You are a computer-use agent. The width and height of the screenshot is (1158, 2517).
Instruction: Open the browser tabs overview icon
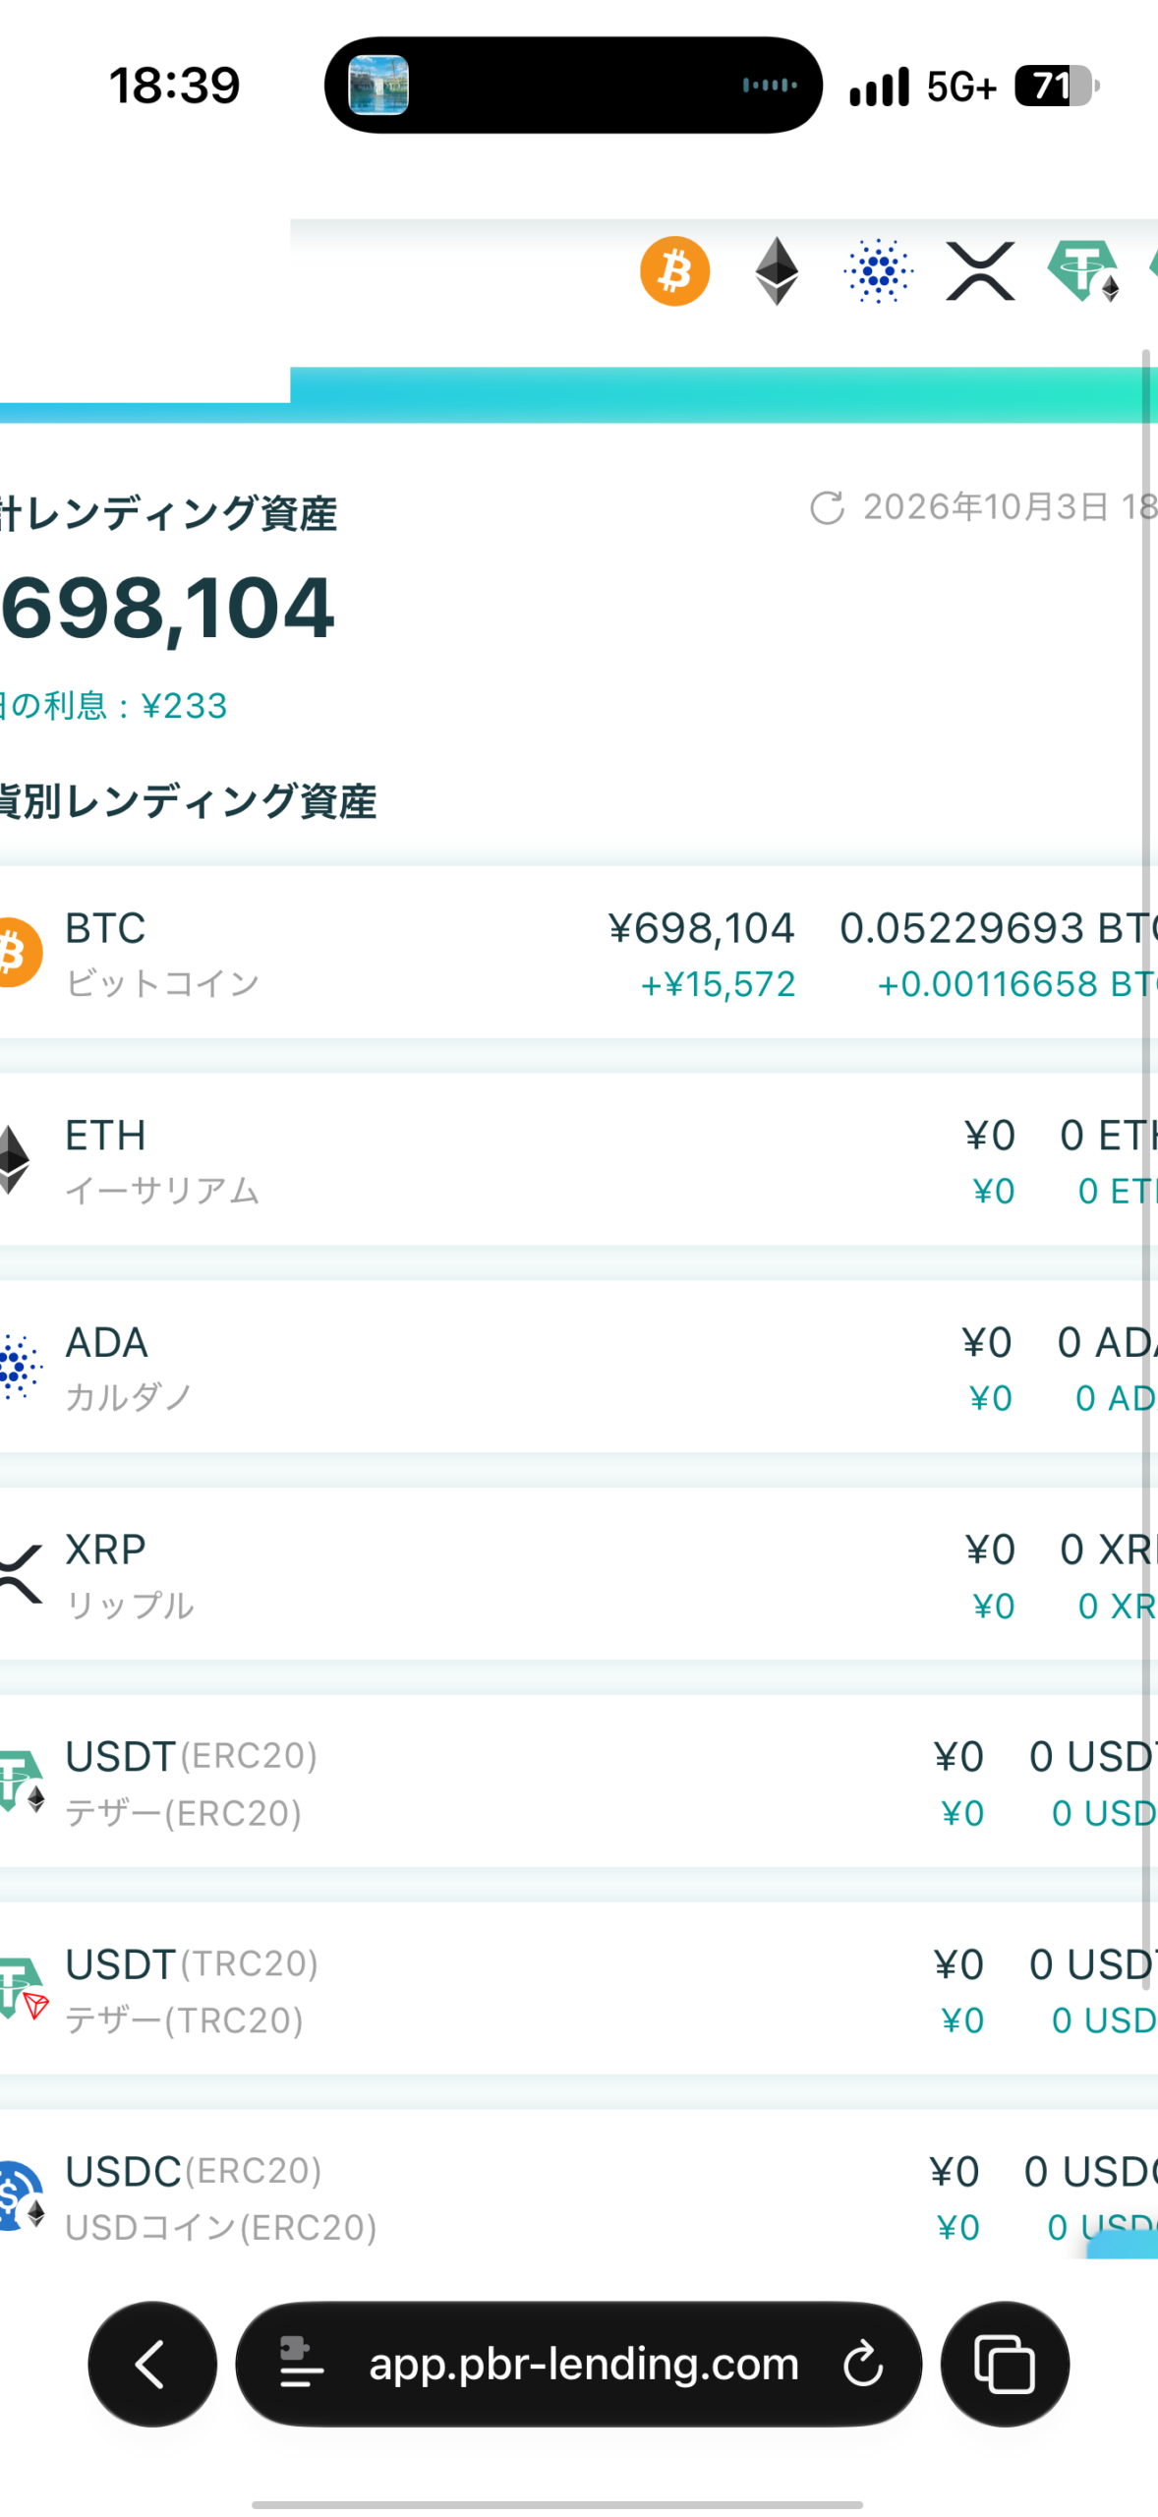(x=1005, y=2364)
